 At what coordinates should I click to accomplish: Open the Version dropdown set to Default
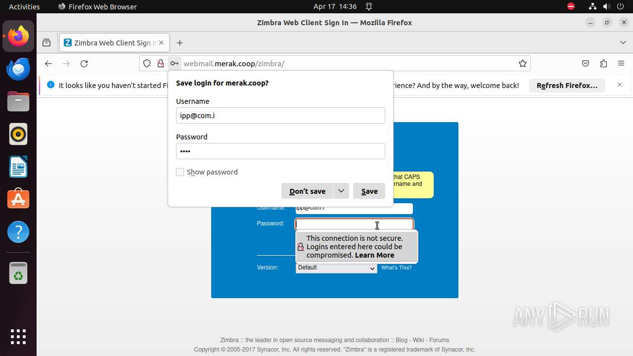(336, 267)
